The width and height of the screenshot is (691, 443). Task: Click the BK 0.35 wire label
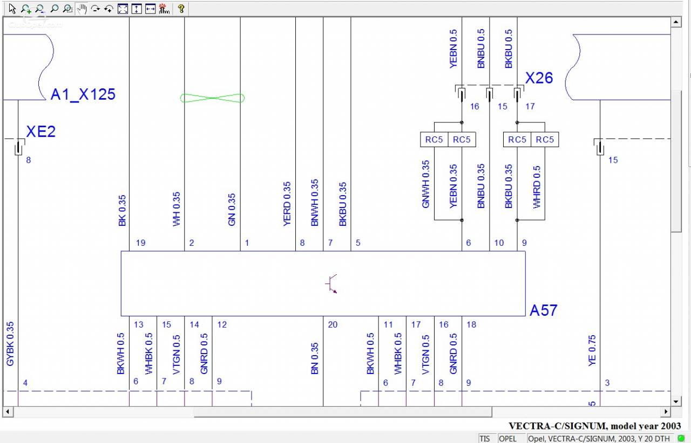[x=122, y=210]
